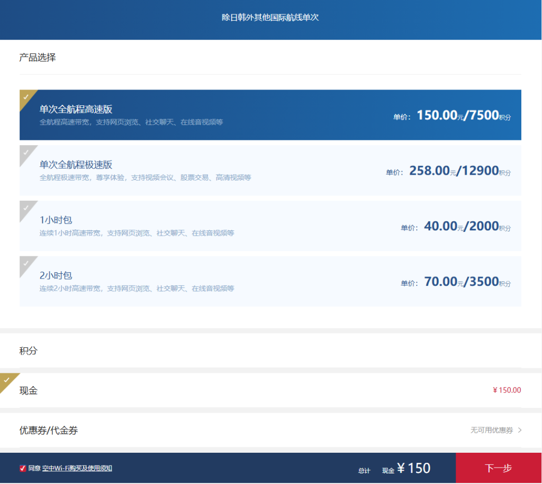This screenshot has width=542, height=484.
Task: Choose the 单次全航程极速版 product title
Action: click(x=76, y=165)
